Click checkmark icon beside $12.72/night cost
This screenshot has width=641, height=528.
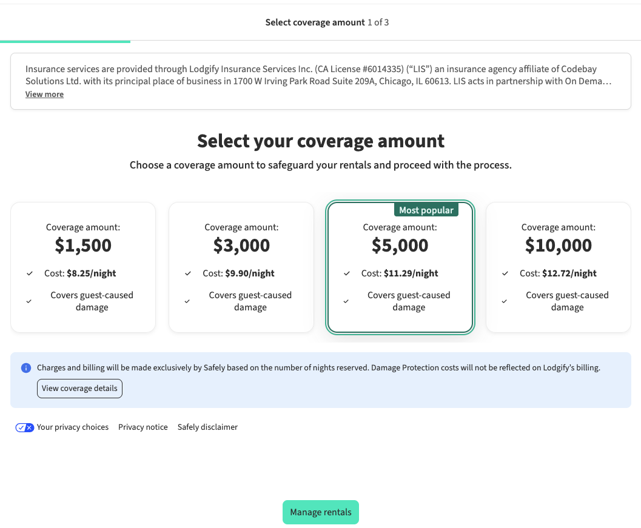click(x=505, y=274)
